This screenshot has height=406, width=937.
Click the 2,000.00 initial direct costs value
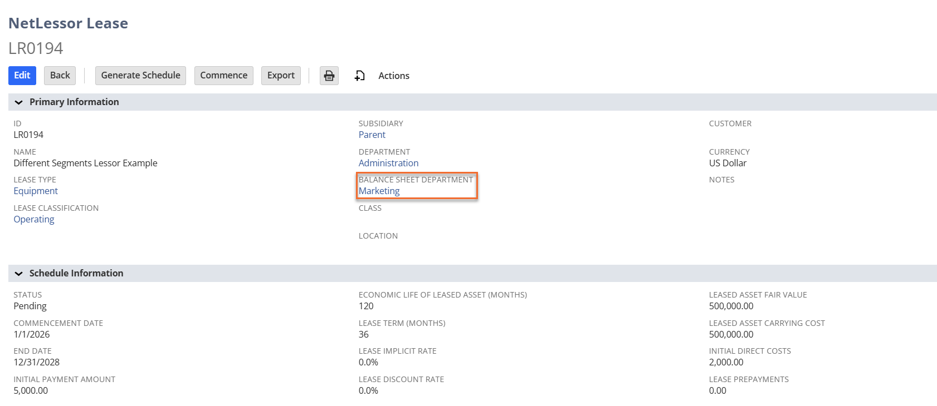[x=726, y=363]
